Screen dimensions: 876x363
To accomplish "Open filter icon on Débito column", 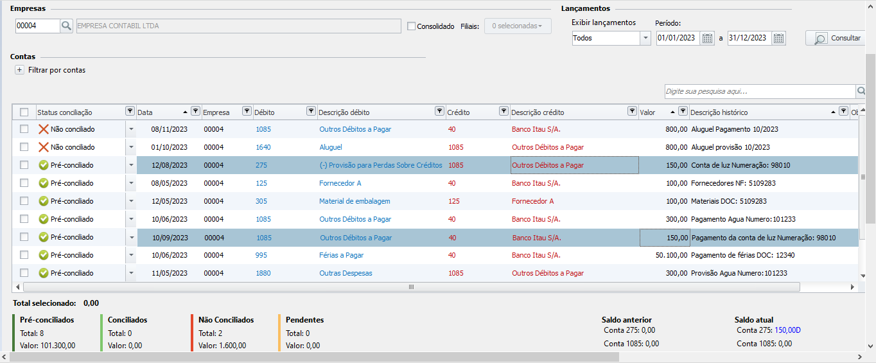I will (x=311, y=112).
